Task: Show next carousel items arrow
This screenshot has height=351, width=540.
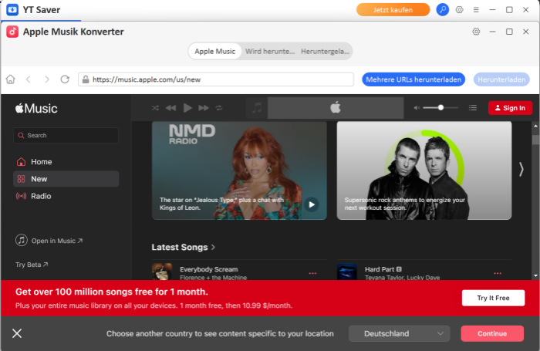Action: tap(521, 169)
